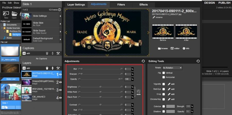The width and height of the screenshot is (232, 115).
Task: Open the File menu
Action: click(4, 3)
